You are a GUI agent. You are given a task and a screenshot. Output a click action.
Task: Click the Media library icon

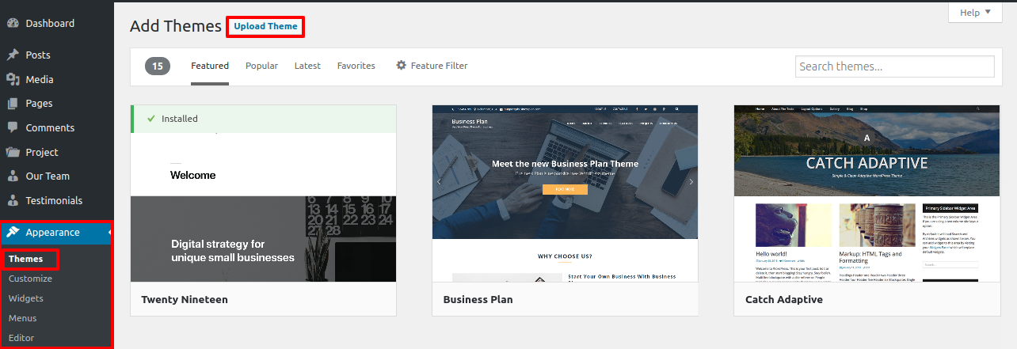tap(13, 79)
